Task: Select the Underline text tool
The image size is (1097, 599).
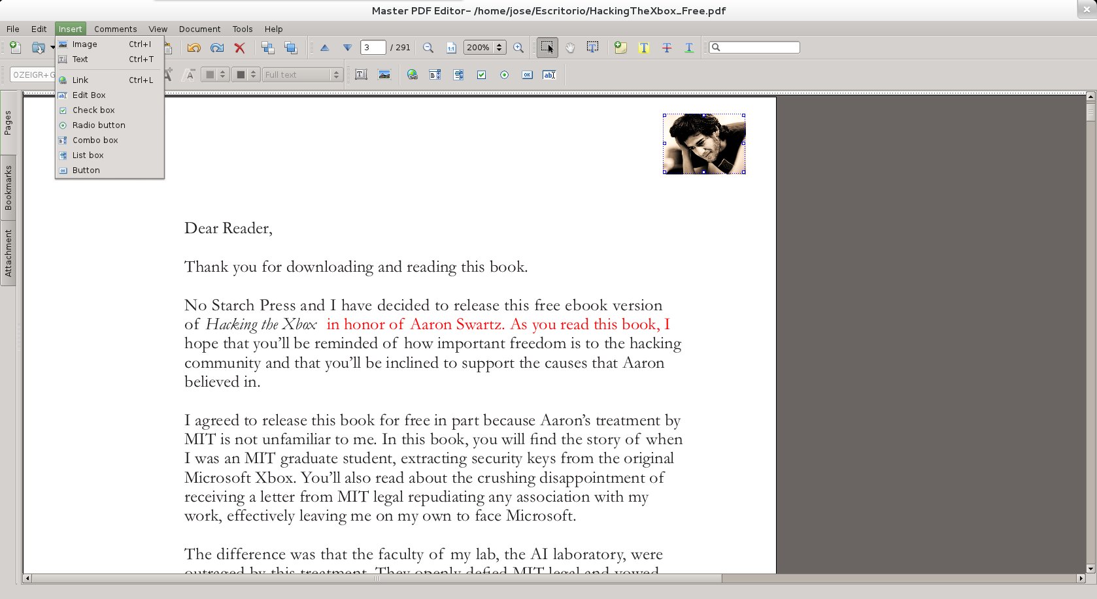Action: 689,48
